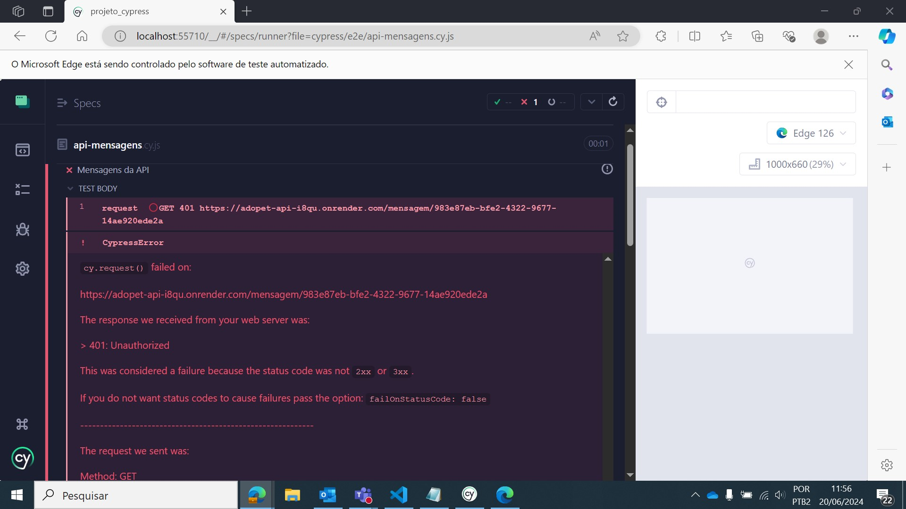Open the adopet-api failed request URL link
Screen dimensions: 906x509
point(284,294)
